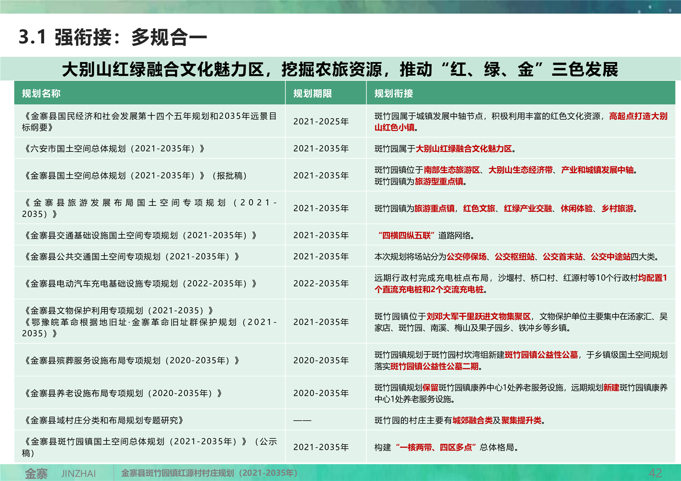This screenshot has width=681, height=481.
Task: Click red text "一核两带、四区多点"
Action: [435, 448]
